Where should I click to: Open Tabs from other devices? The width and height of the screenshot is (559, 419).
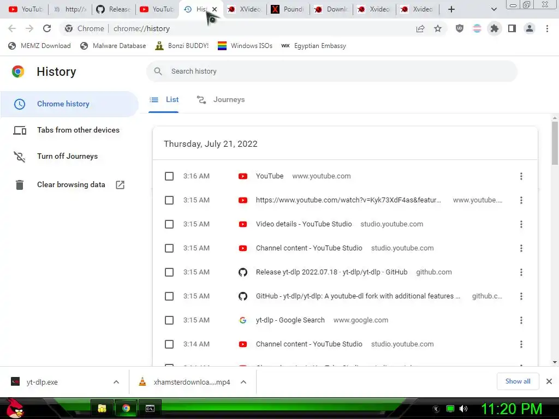(69, 130)
